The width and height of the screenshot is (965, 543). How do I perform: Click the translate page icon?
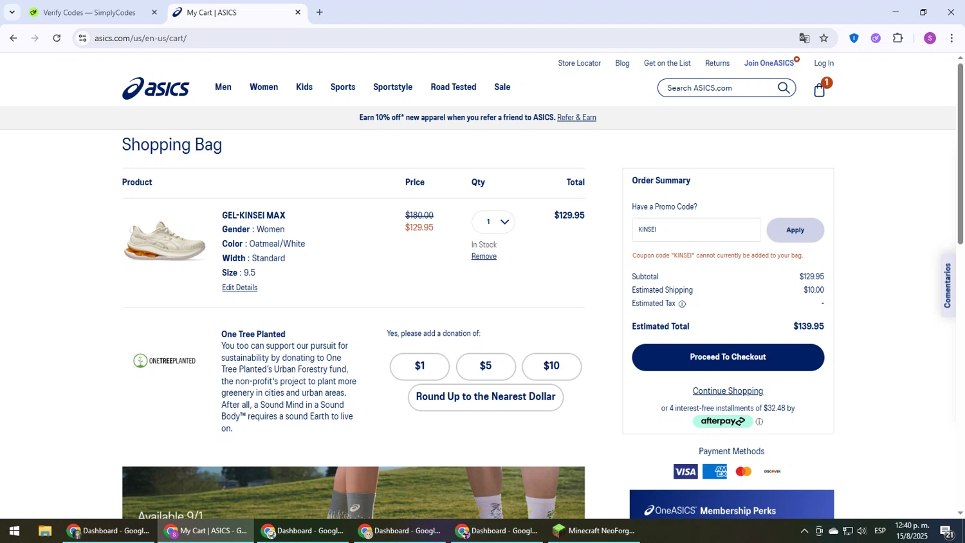(804, 38)
